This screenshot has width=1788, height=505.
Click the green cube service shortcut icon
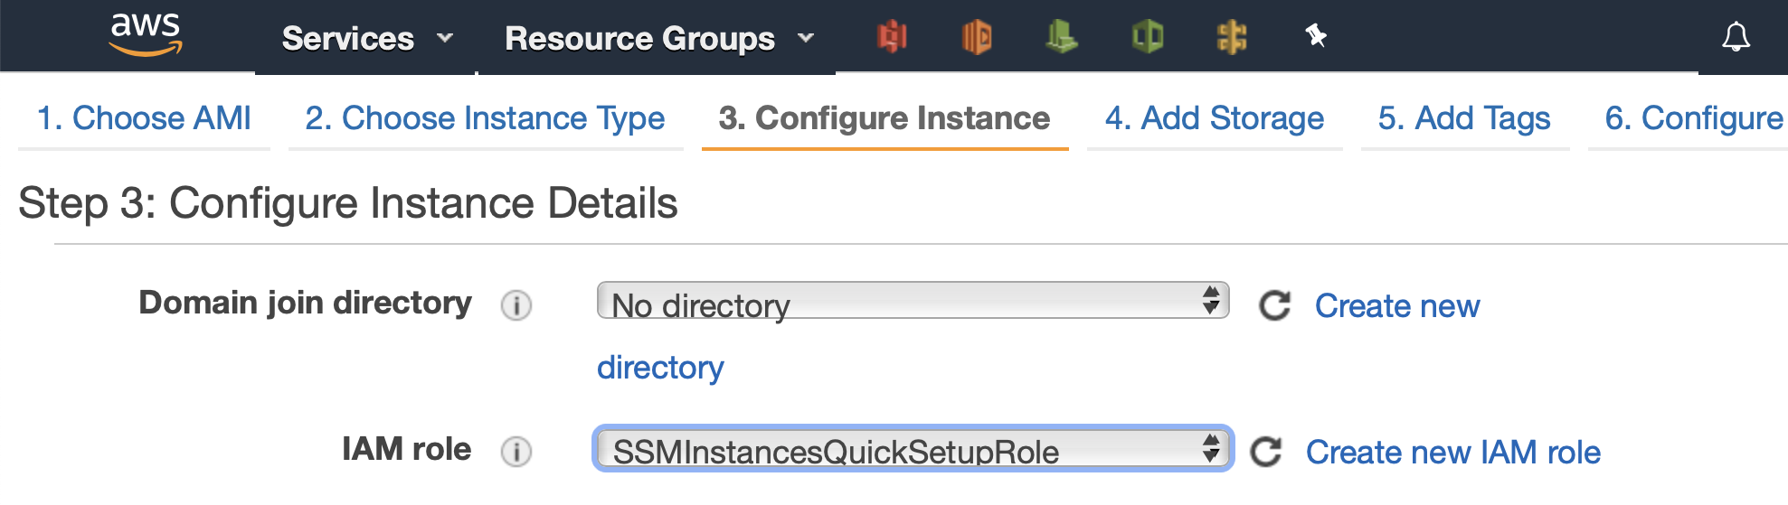point(1147,37)
